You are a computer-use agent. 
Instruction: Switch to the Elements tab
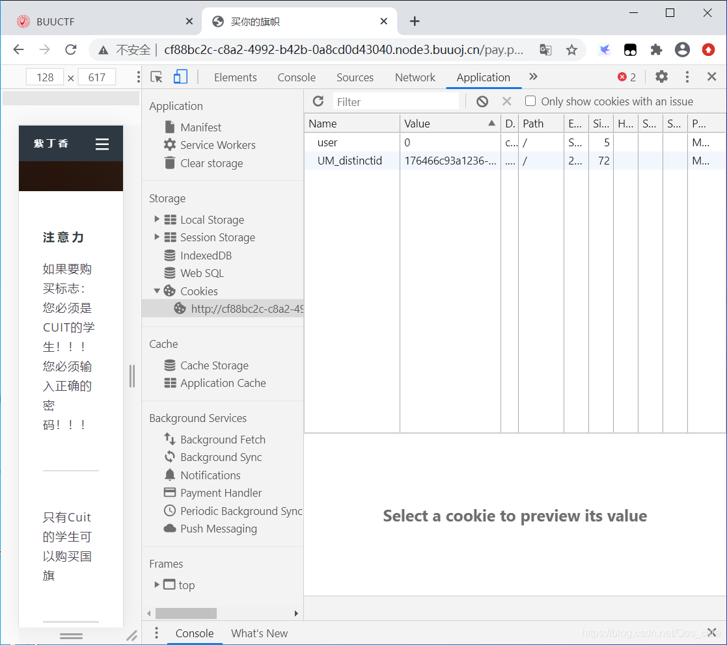[x=235, y=77]
